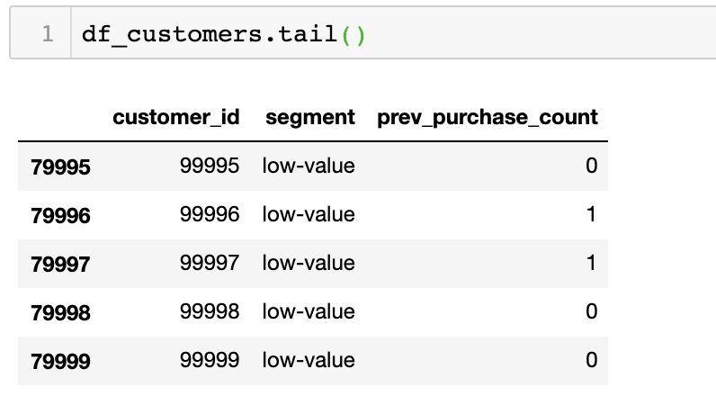The image size is (716, 405).
Task: Click row index 79996
Action: click(60, 215)
